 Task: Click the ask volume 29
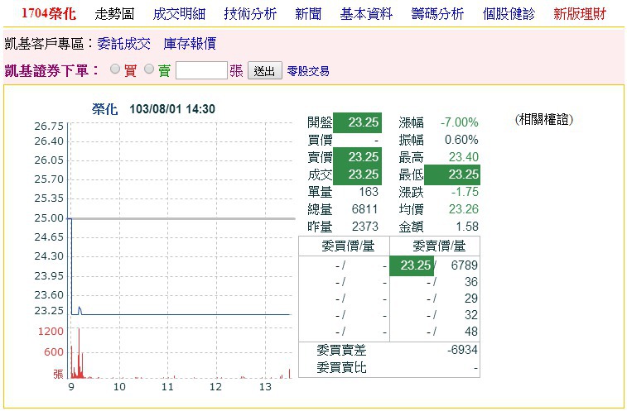pyautogui.click(x=471, y=299)
